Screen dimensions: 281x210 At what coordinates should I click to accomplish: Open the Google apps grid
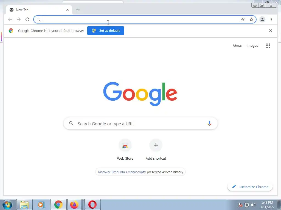click(268, 46)
